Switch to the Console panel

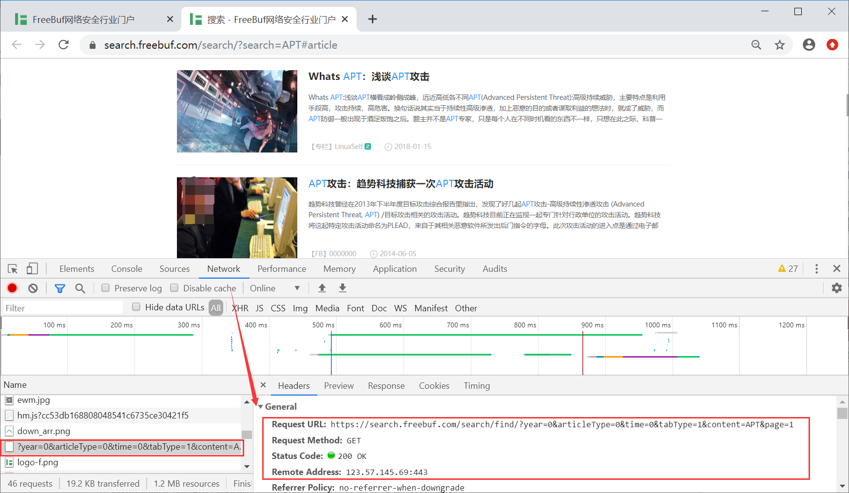point(127,269)
